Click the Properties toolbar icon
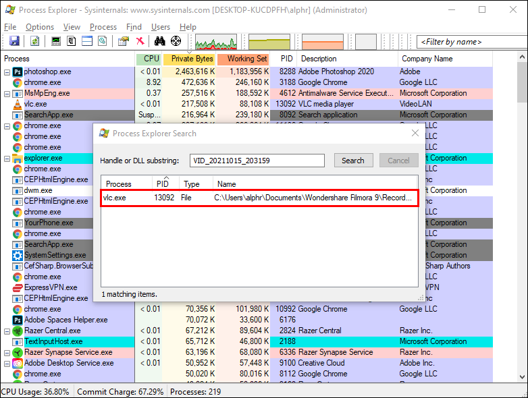The image size is (528, 398). [123, 42]
